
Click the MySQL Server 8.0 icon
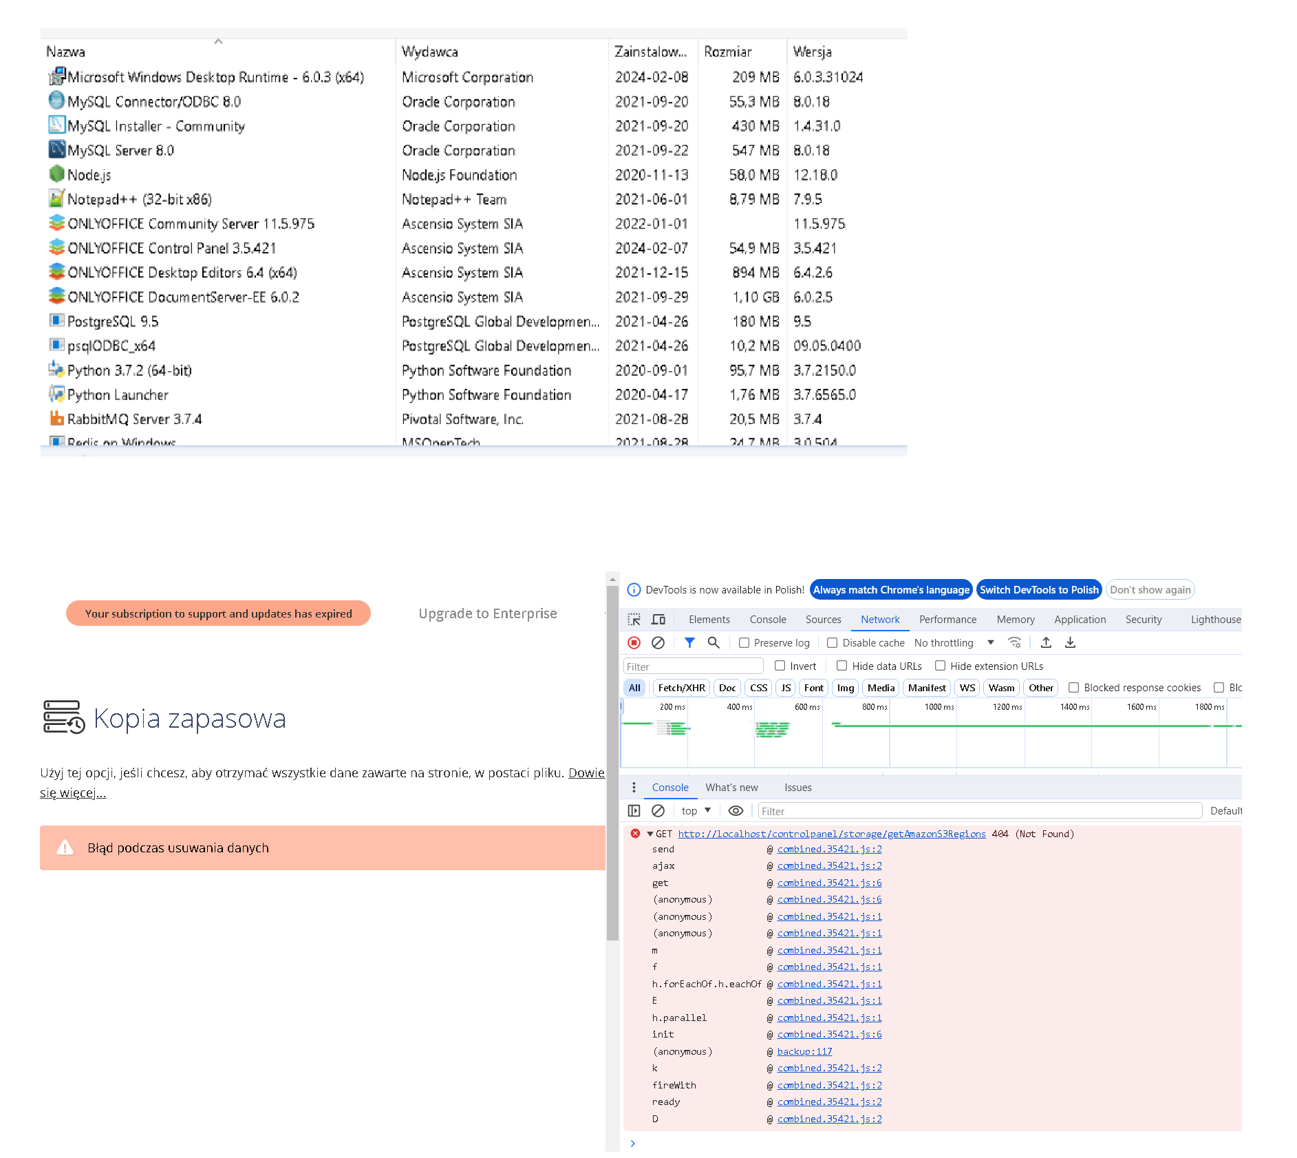point(56,149)
